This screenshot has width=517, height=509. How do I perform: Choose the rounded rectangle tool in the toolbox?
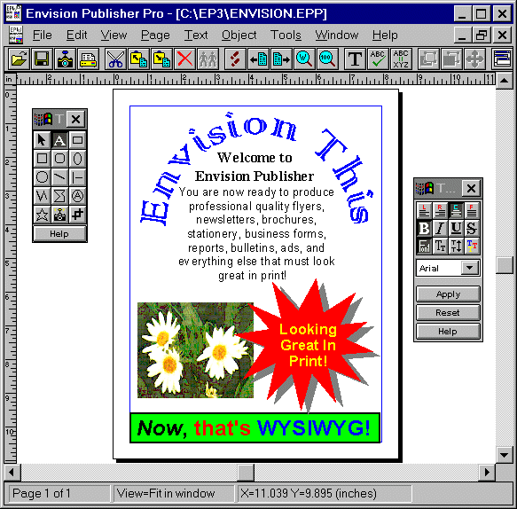(x=59, y=159)
